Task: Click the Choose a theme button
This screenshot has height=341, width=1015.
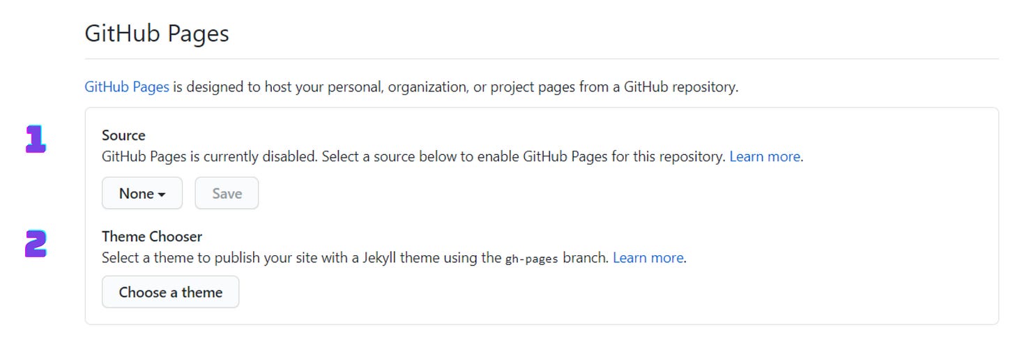Action: (x=171, y=292)
